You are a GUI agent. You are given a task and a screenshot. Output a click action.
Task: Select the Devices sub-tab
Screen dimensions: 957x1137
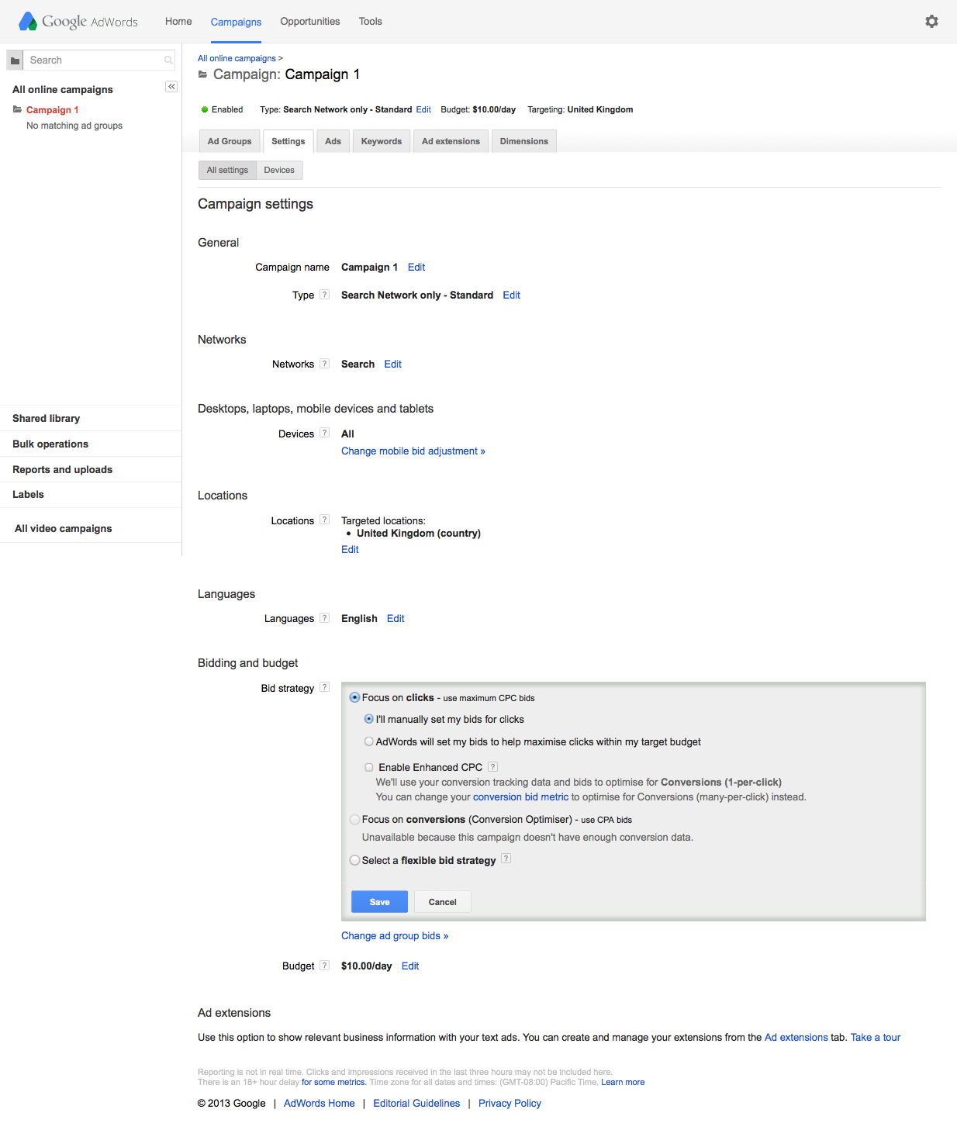[x=279, y=170]
